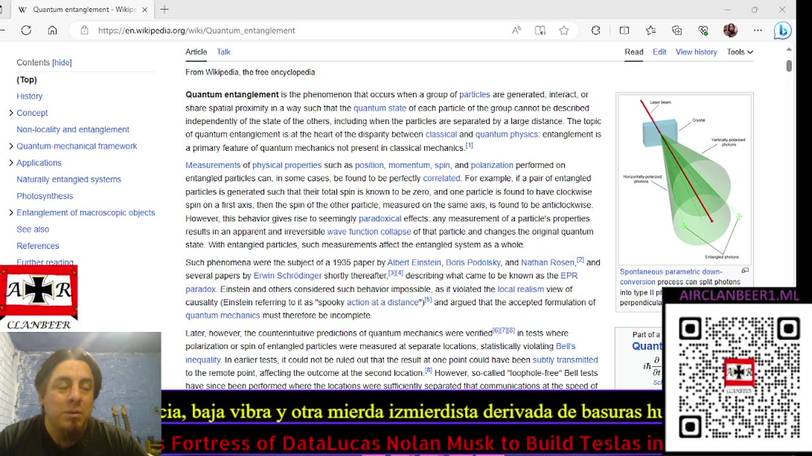Open the Extensions menu
The image size is (812, 456).
tap(596, 30)
